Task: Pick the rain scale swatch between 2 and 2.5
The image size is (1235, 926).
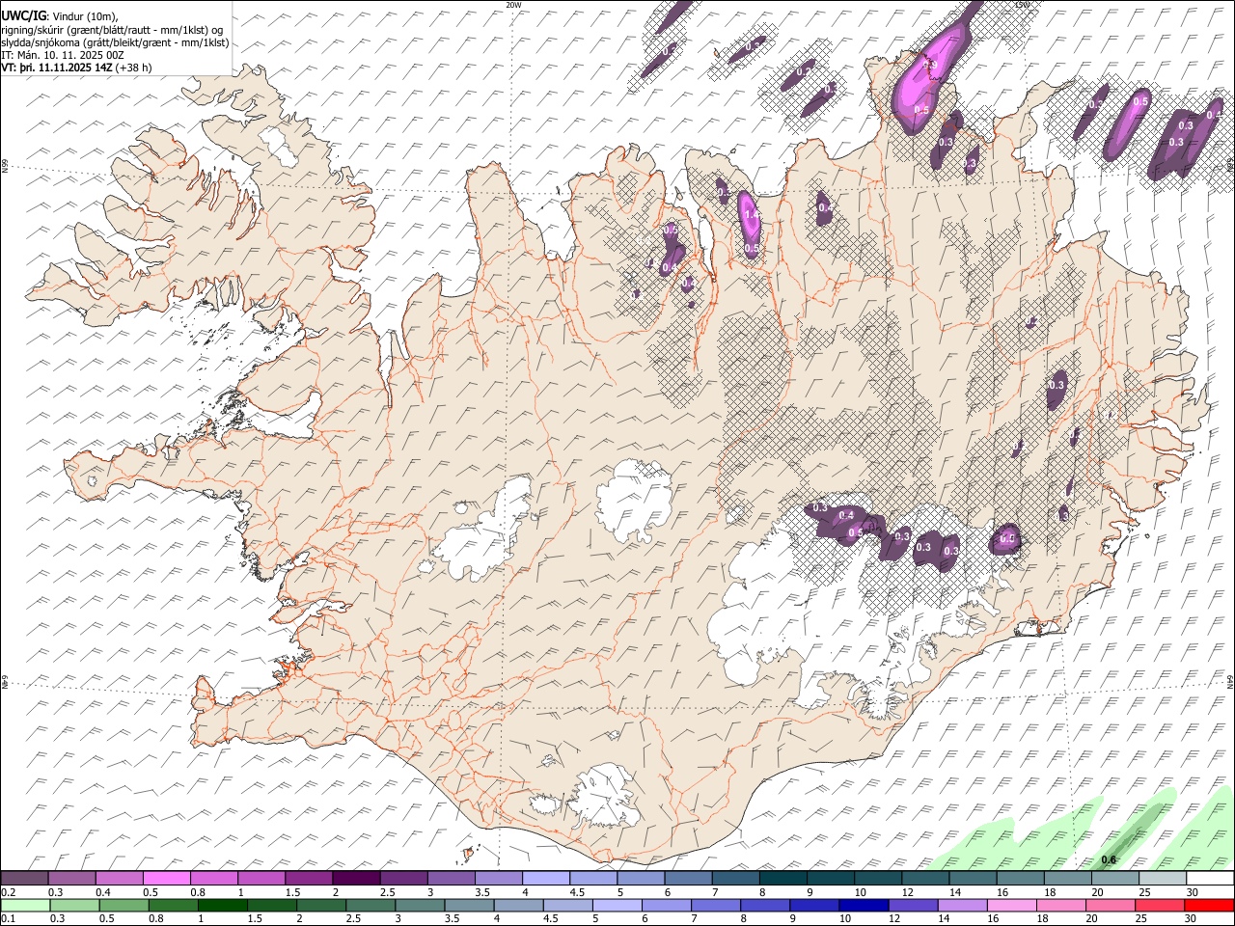Action: tap(322, 905)
